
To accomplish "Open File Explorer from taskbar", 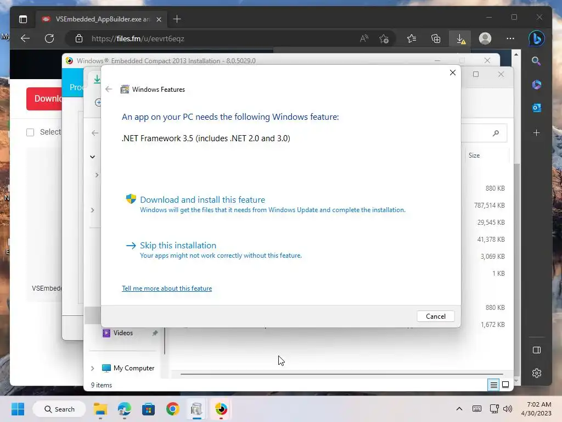I will click(100, 409).
